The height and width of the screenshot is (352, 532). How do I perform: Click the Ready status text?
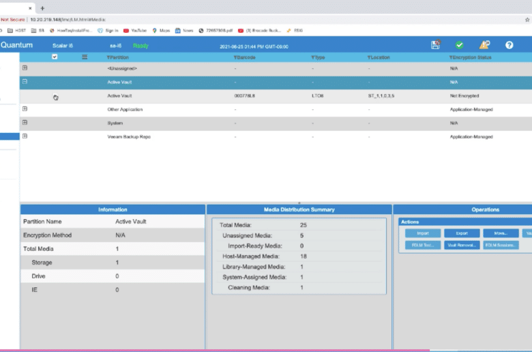point(141,46)
